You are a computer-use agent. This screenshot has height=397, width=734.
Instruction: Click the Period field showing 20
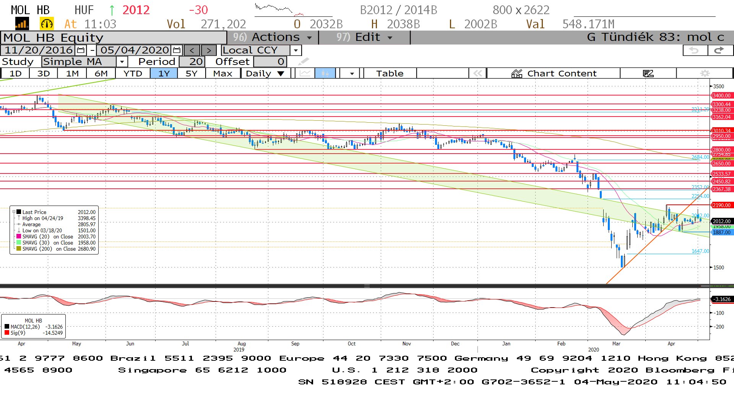[192, 62]
